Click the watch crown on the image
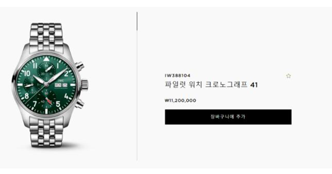 84,85
